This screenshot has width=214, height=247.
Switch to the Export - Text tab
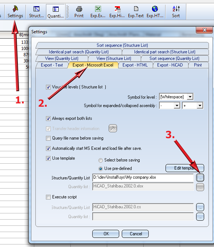[x=52, y=65]
